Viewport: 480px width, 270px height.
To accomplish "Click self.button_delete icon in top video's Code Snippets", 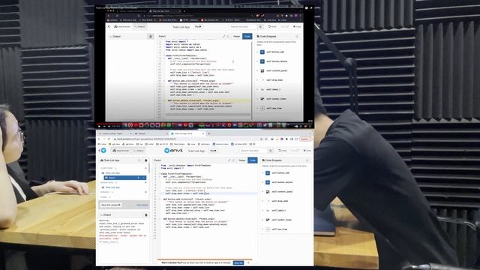I will (x=262, y=61).
